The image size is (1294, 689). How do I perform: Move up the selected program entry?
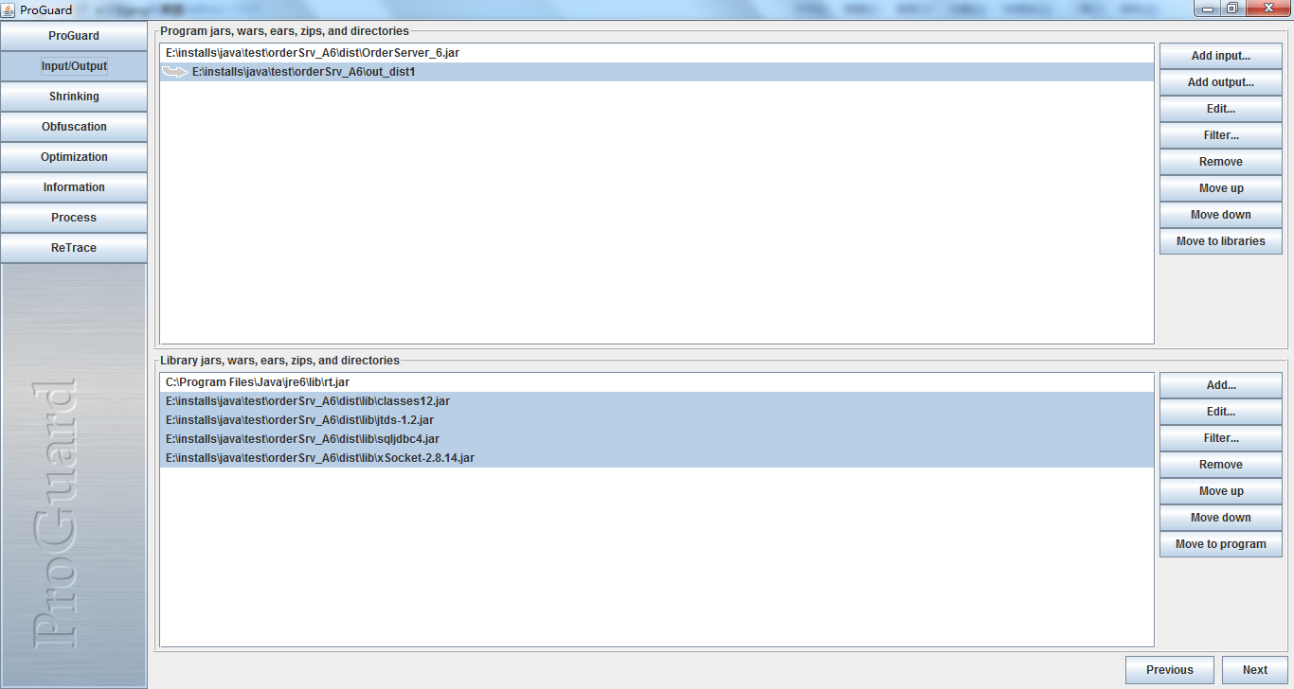(1220, 188)
